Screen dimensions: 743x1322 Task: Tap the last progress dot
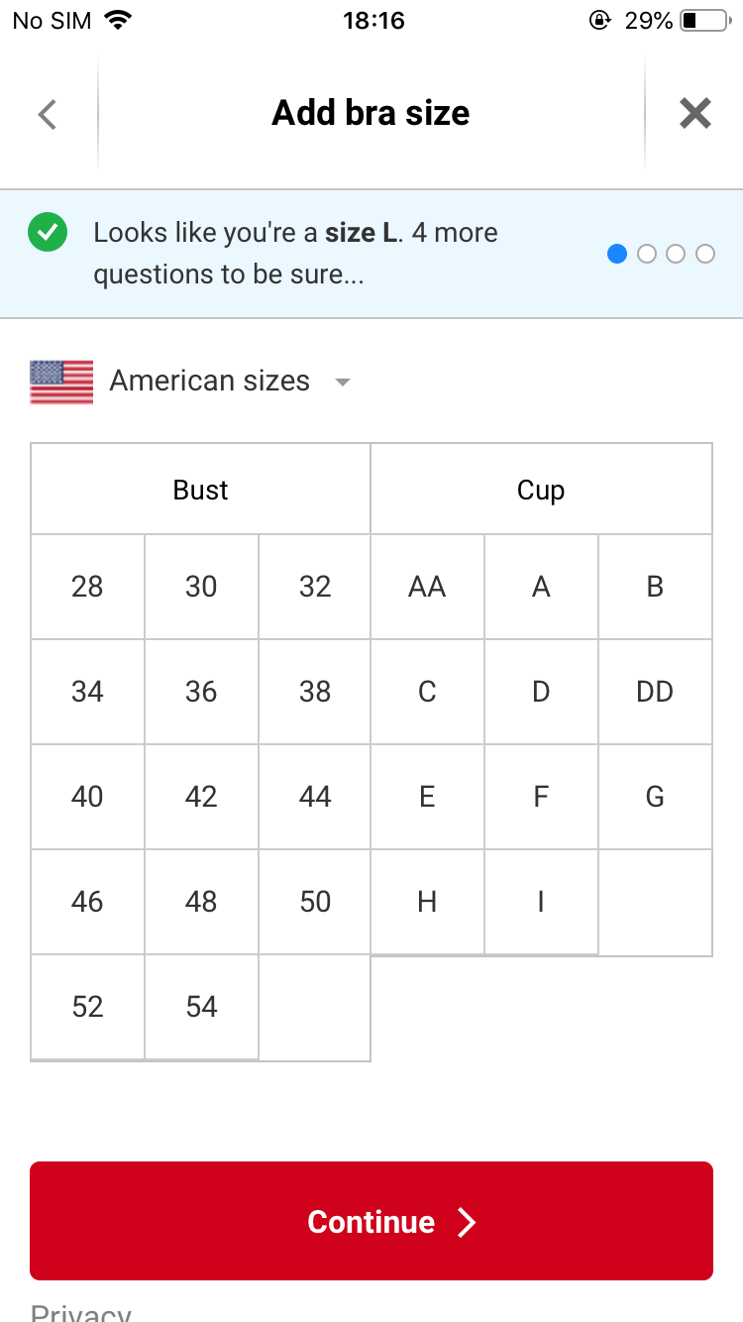(705, 254)
